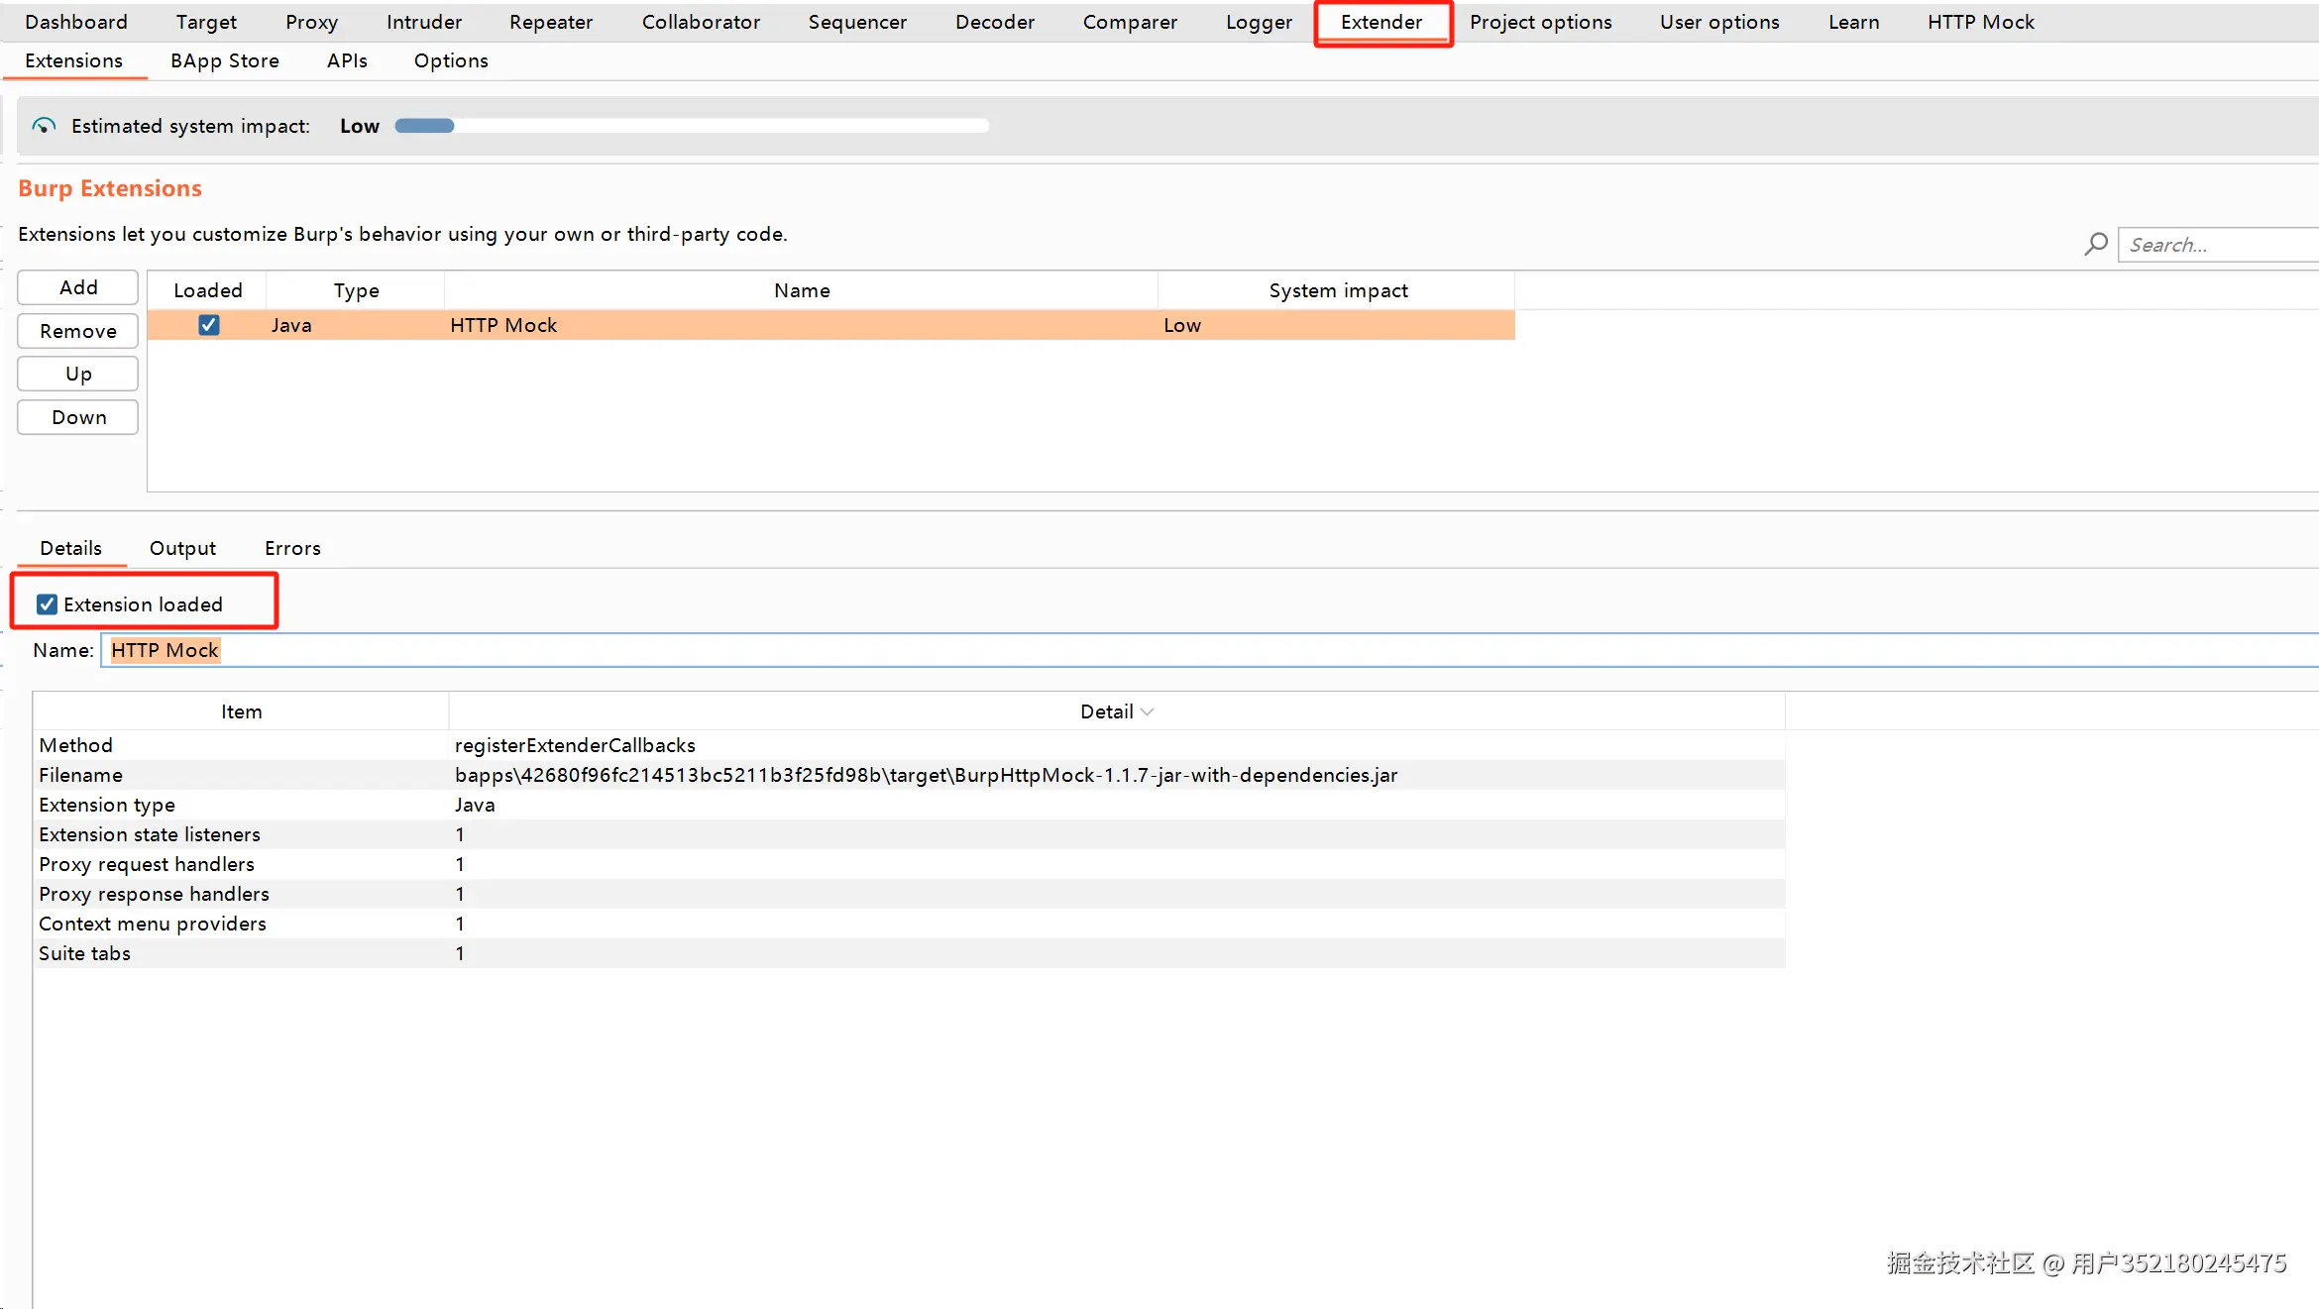The width and height of the screenshot is (2319, 1309).
Task: Click the Up button
Action: [78, 374]
